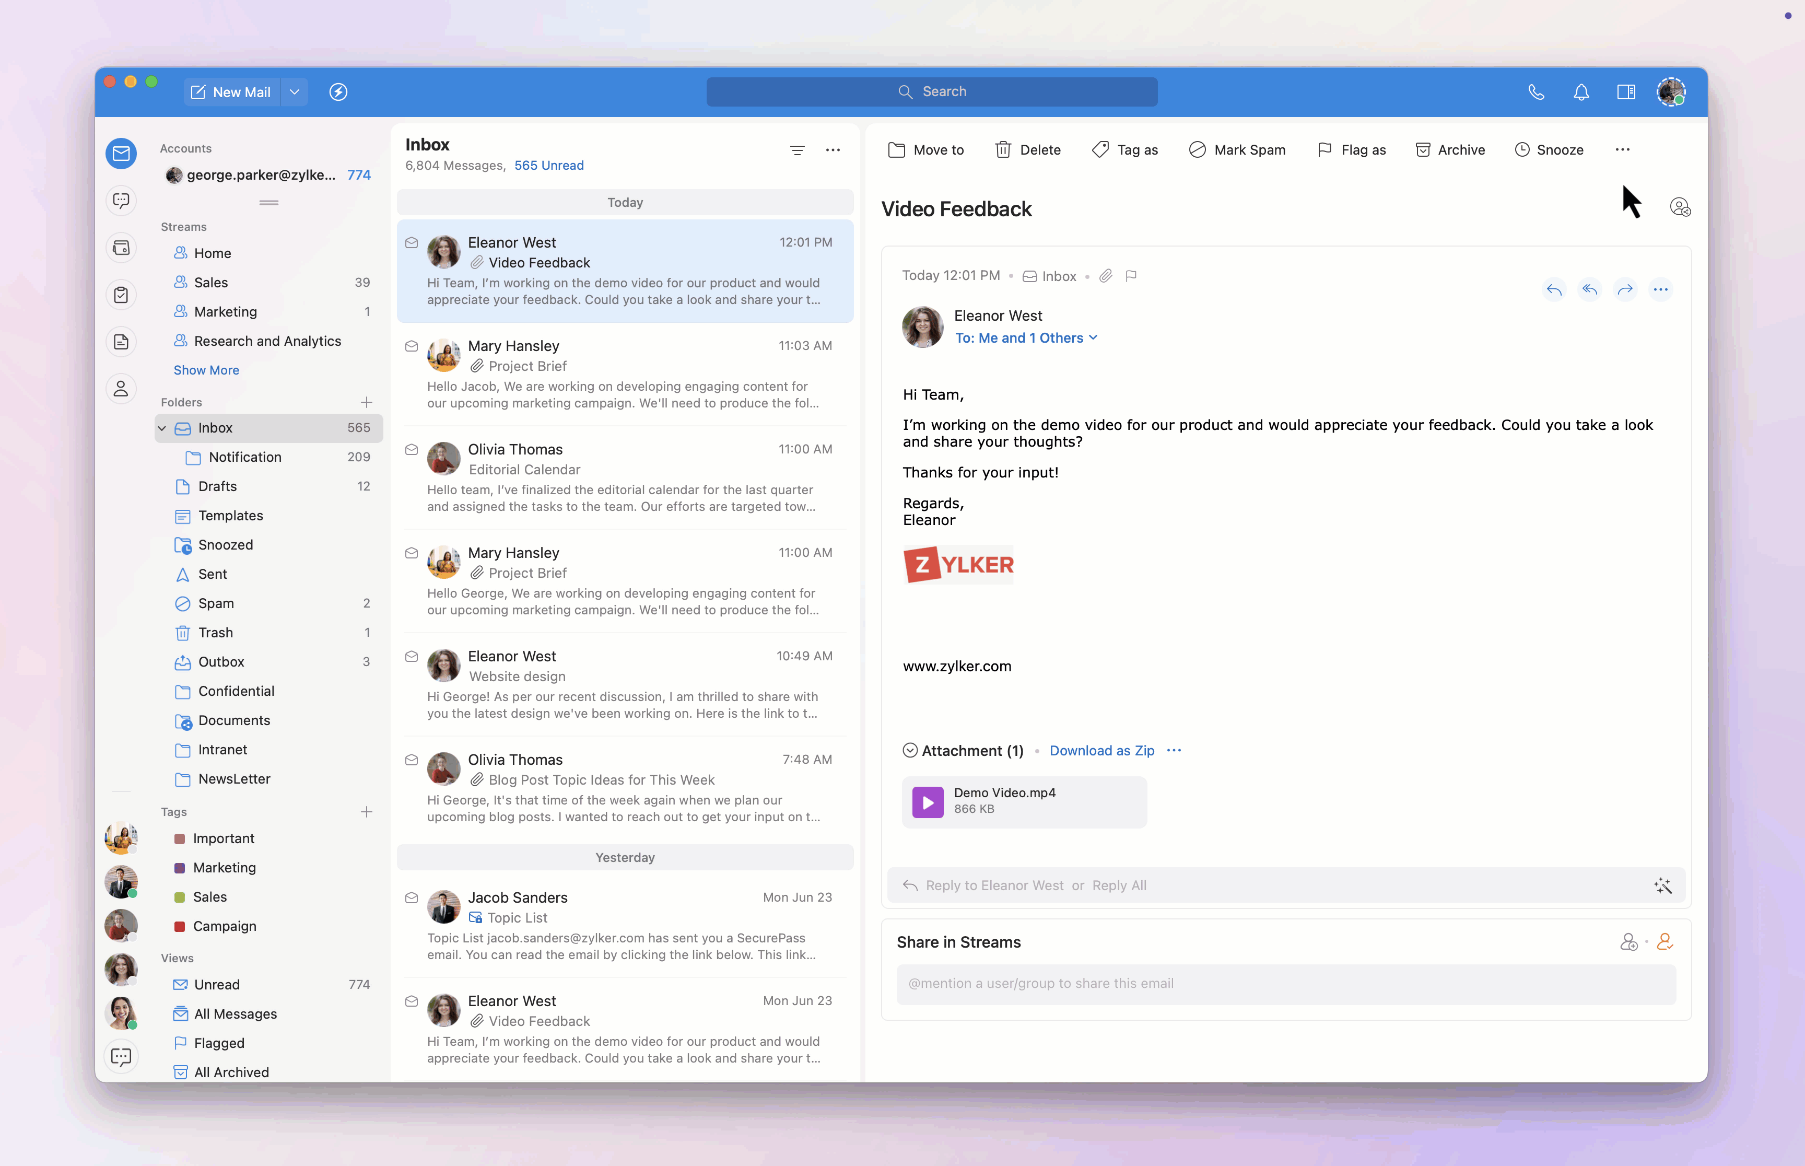The height and width of the screenshot is (1166, 1805).
Task: Open the Contacts icon in left sidebar
Action: pyautogui.click(x=121, y=389)
